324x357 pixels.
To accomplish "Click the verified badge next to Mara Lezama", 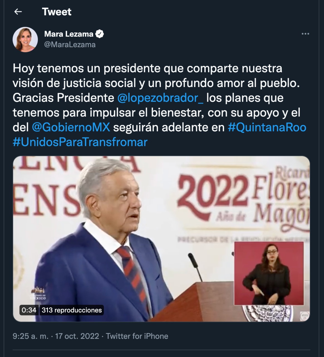I will (x=100, y=34).
